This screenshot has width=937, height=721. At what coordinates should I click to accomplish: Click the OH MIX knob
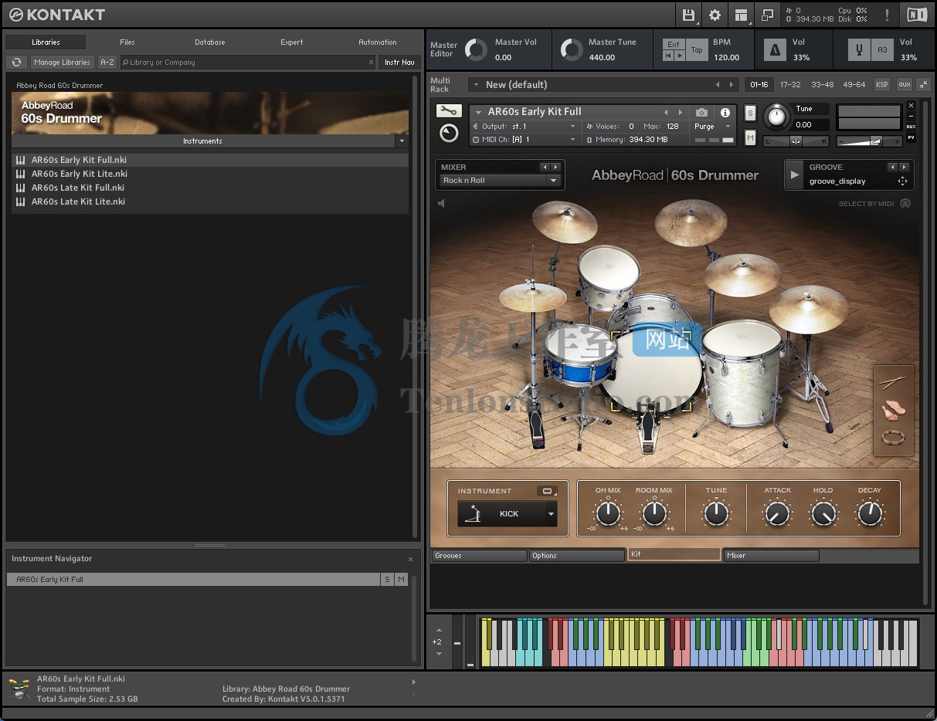point(608,513)
